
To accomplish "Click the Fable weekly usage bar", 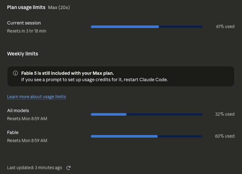I will coord(146,136).
